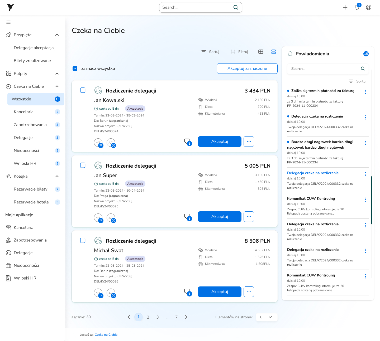Screen dimensions: 380x341
Task: Open the Filtruj filter control
Action: coord(239,52)
